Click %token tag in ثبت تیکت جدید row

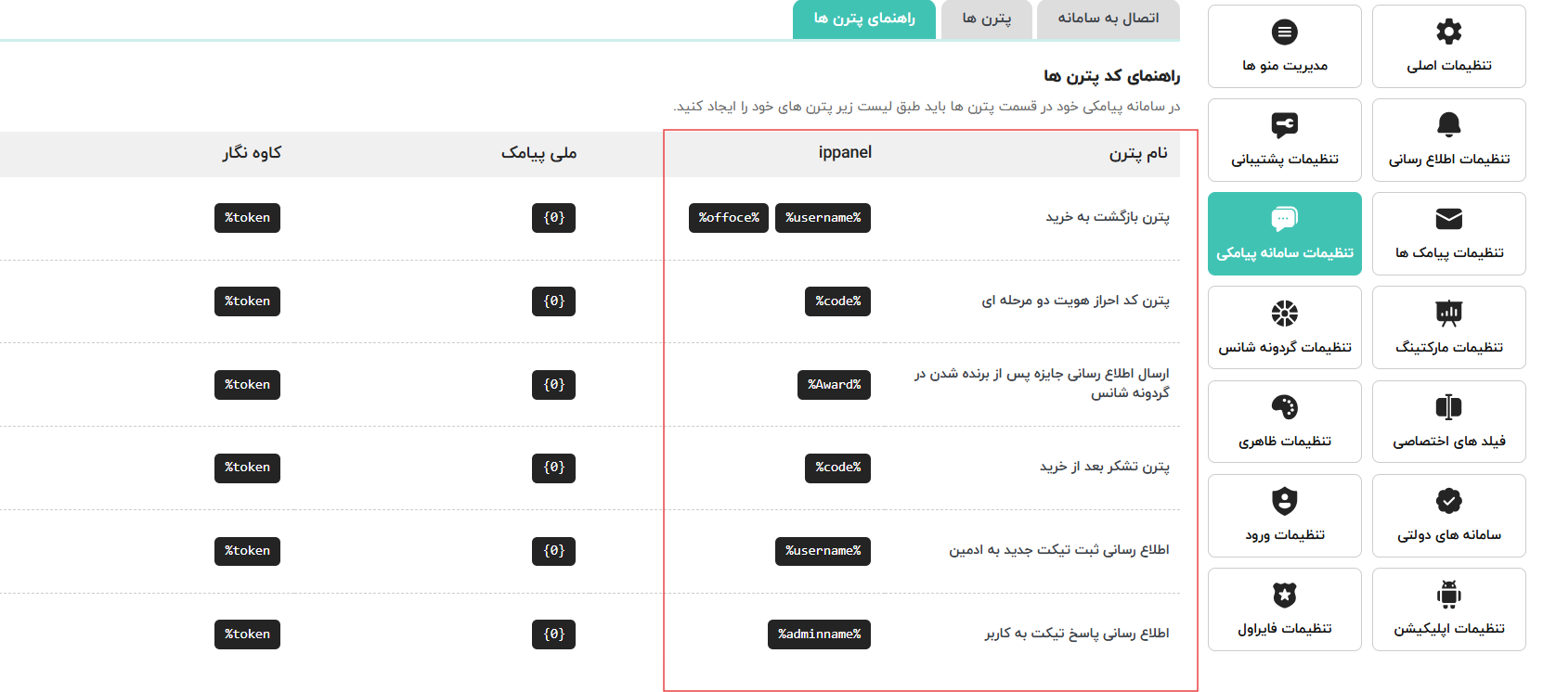click(x=247, y=551)
